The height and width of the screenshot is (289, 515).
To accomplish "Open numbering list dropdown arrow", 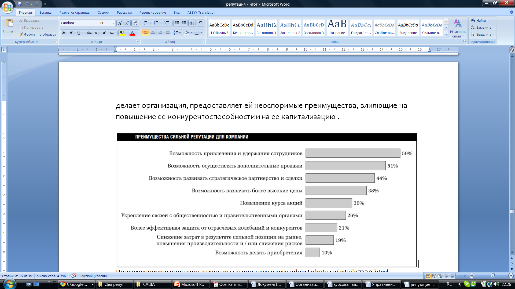I will [x=161, y=23].
